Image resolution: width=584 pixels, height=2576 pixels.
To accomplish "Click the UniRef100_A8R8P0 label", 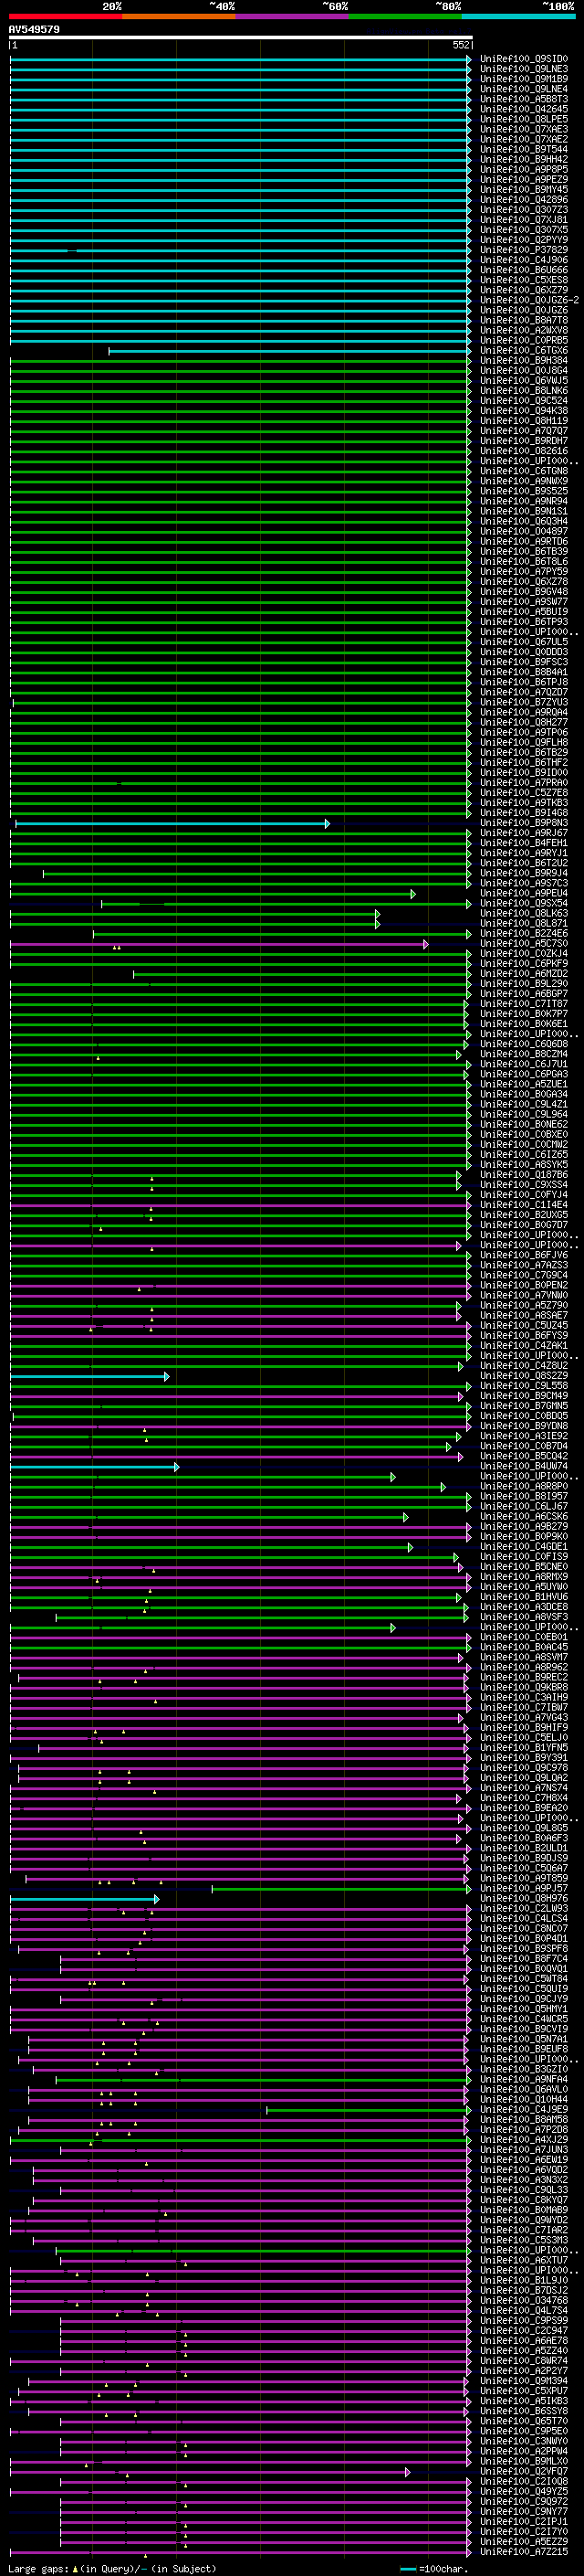I will click(524, 1486).
